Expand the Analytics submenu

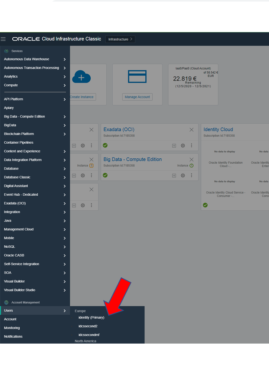[65, 77]
